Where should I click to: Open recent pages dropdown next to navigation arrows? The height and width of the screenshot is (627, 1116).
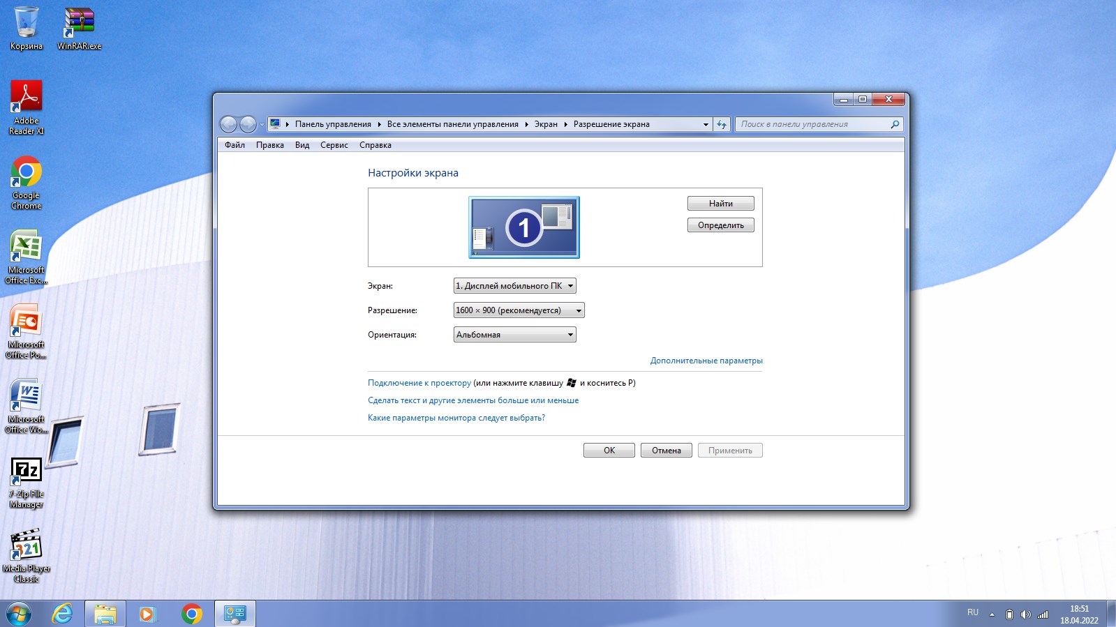click(262, 125)
